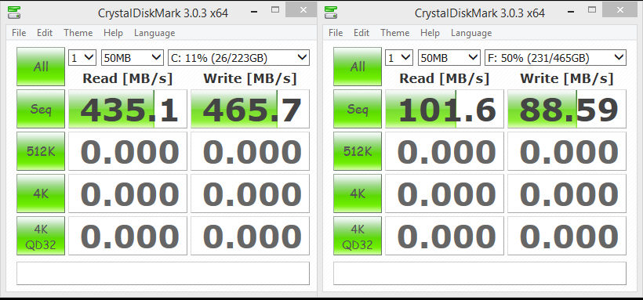Click Read [MB/s] header in right window
Image resolution: width=643 pixels, height=300 pixels.
point(444,78)
